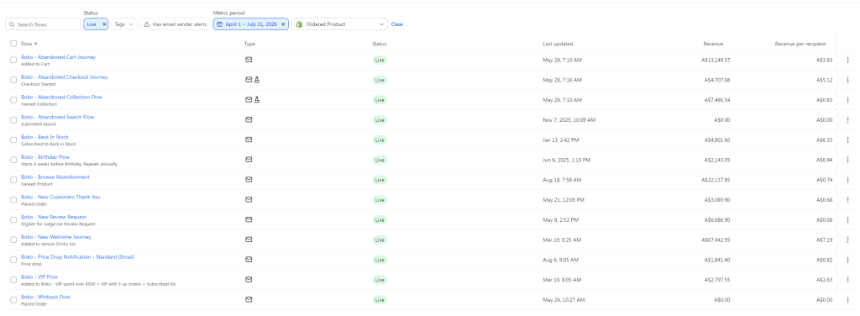This screenshot has width=860, height=316.
Task: Click the revenue value A$67,442.95
Action: (x=716, y=240)
